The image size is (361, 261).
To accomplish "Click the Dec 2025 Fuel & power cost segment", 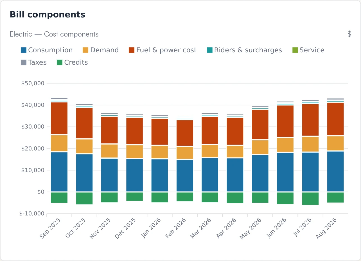I will pos(135,131).
